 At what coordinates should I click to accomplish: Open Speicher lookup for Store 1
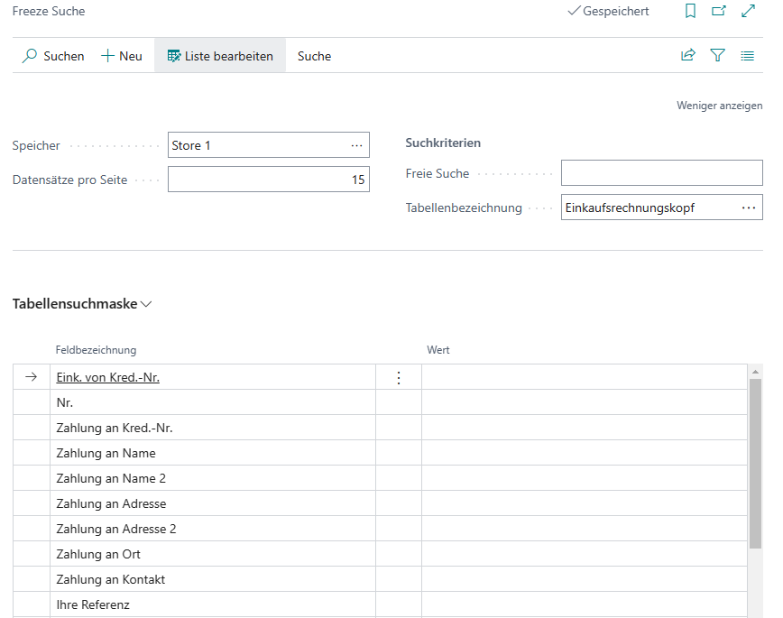[x=357, y=145]
